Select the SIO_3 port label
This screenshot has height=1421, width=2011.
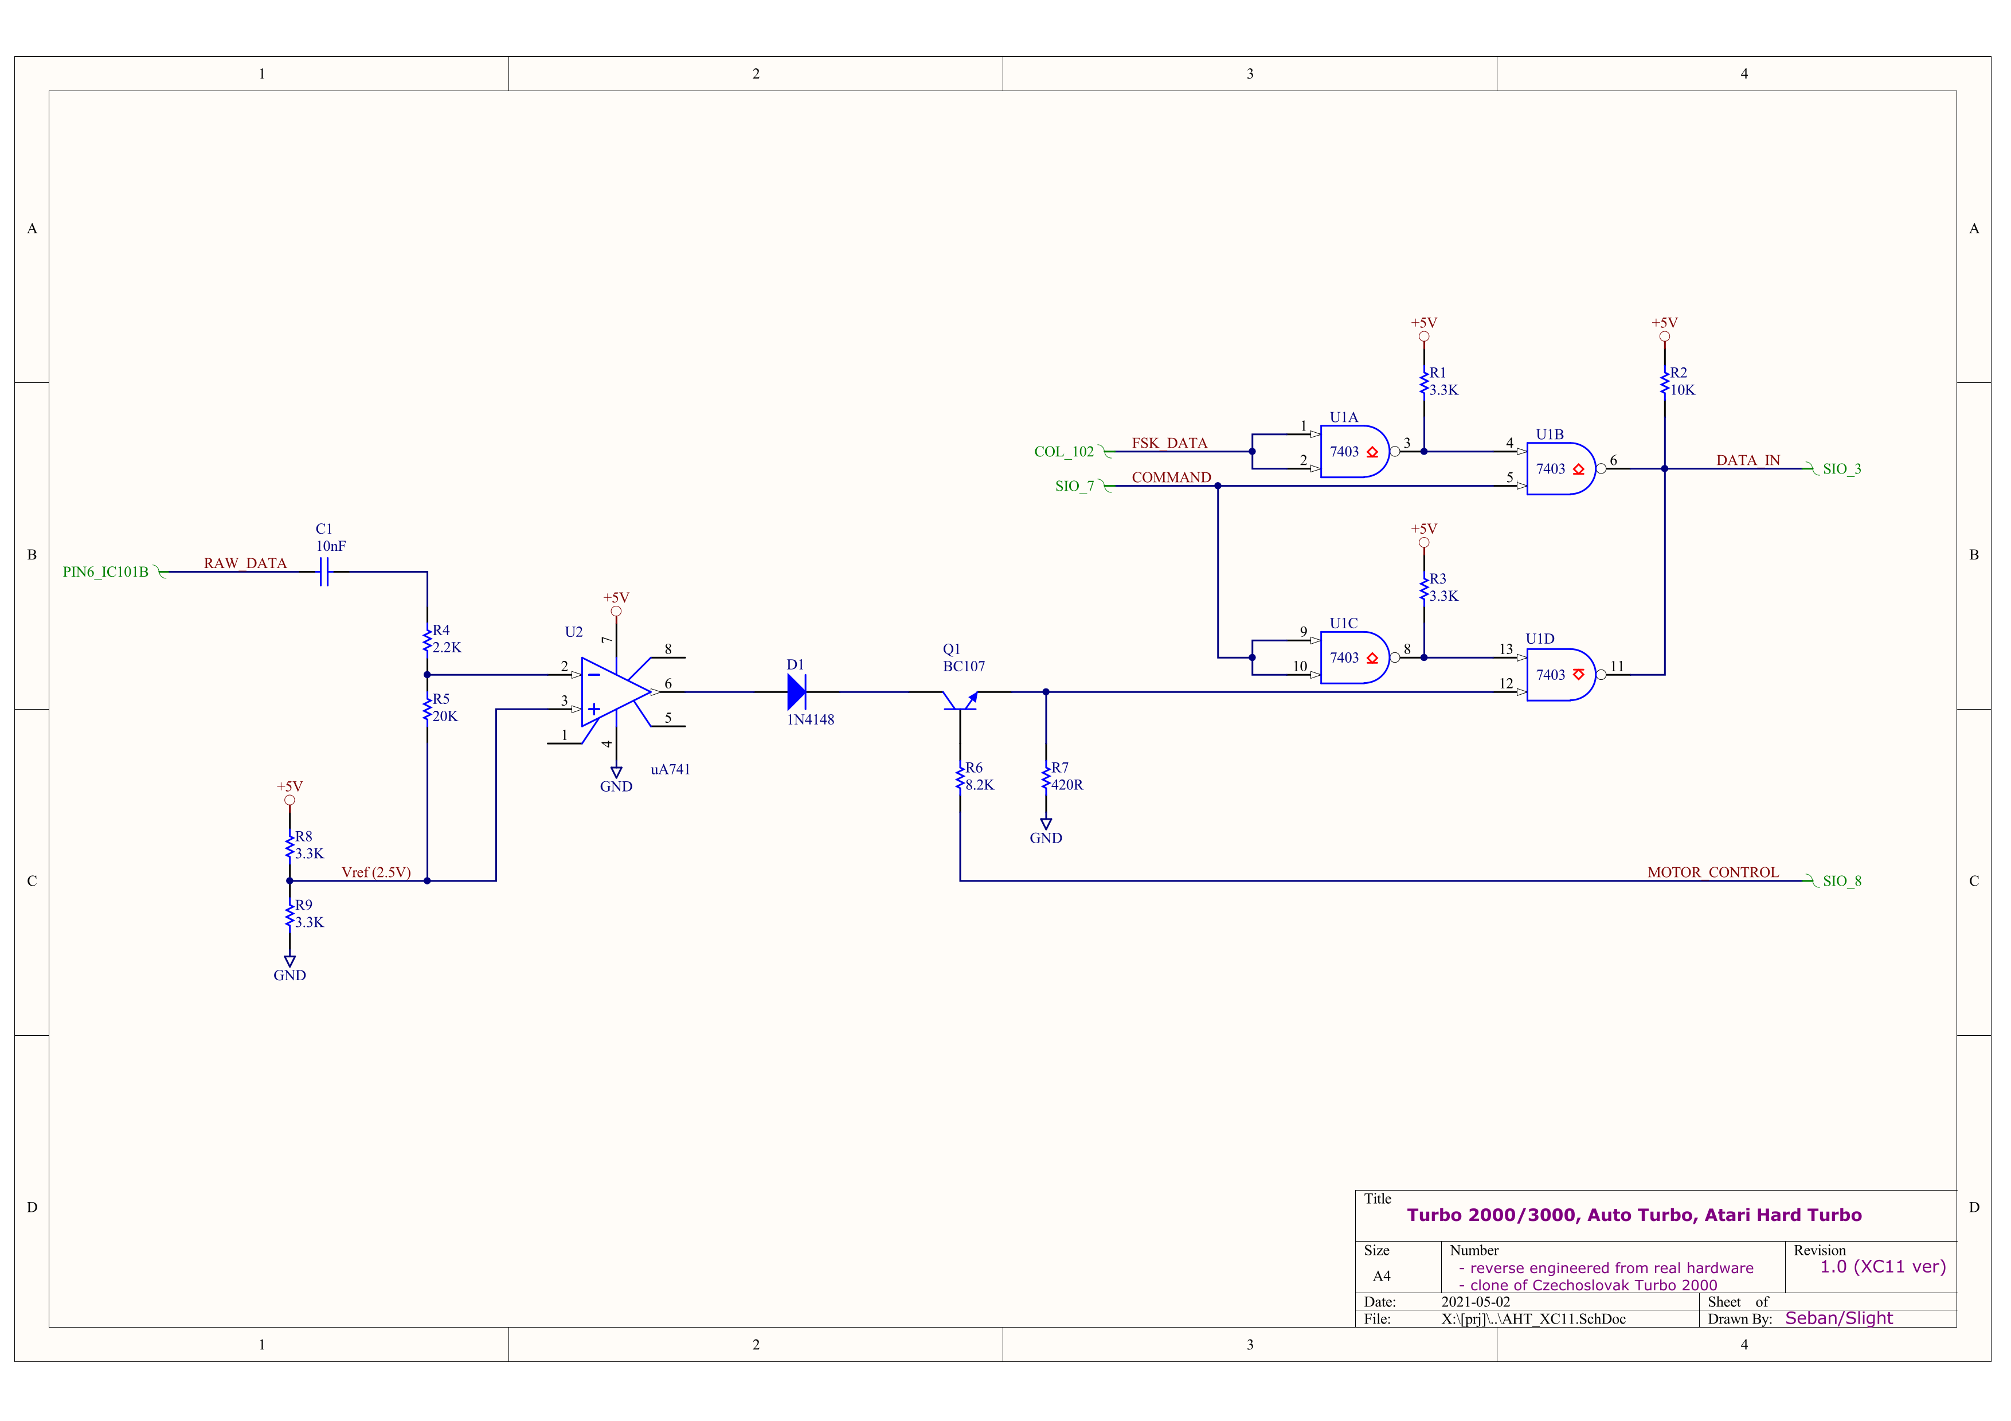(x=1842, y=469)
